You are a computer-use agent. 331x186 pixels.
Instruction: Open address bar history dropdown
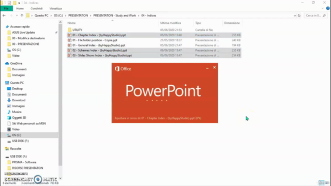click(x=295, y=16)
